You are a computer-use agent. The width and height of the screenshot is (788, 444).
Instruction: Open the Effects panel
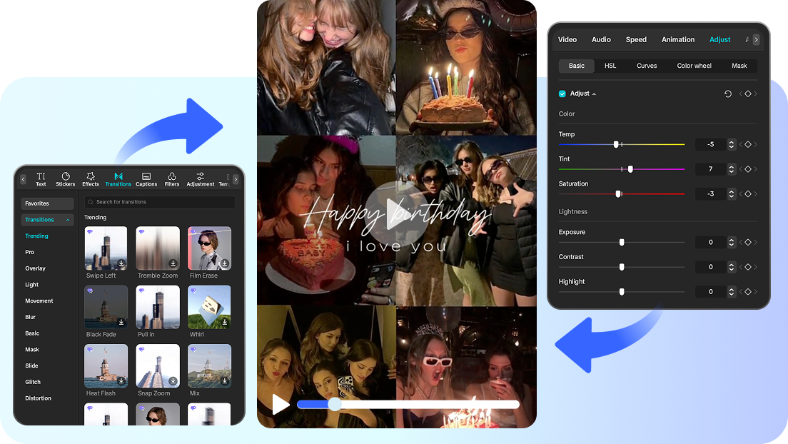click(91, 179)
